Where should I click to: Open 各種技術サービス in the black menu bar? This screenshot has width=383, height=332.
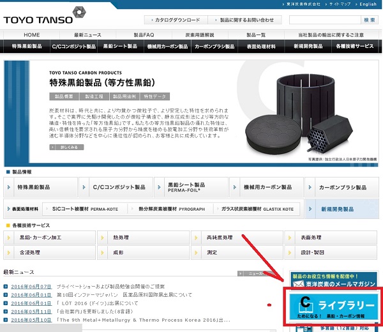[x=355, y=46]
